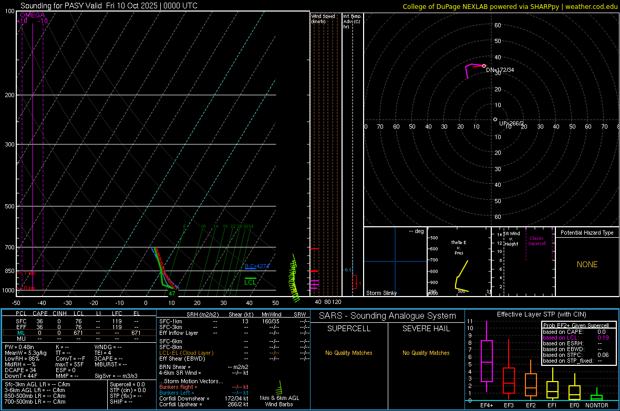Viewport: 620px width, 411px height.
Task: Click the red EF3 box plot
Action: point(509,380)
